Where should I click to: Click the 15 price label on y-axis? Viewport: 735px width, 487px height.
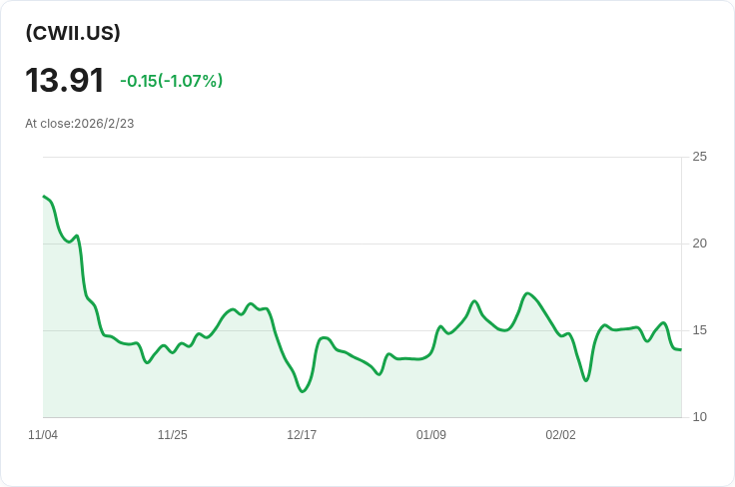coord(699,330)
